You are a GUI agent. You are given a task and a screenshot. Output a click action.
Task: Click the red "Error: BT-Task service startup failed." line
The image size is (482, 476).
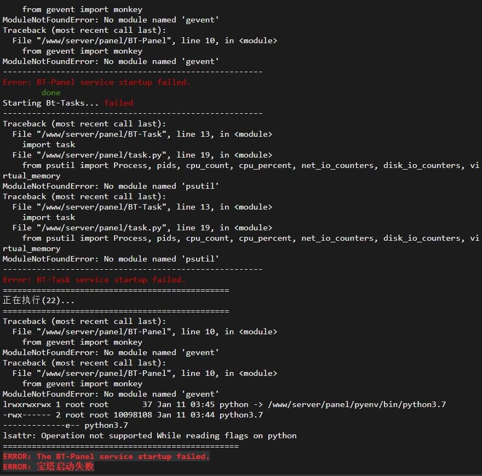coord(94,280)
